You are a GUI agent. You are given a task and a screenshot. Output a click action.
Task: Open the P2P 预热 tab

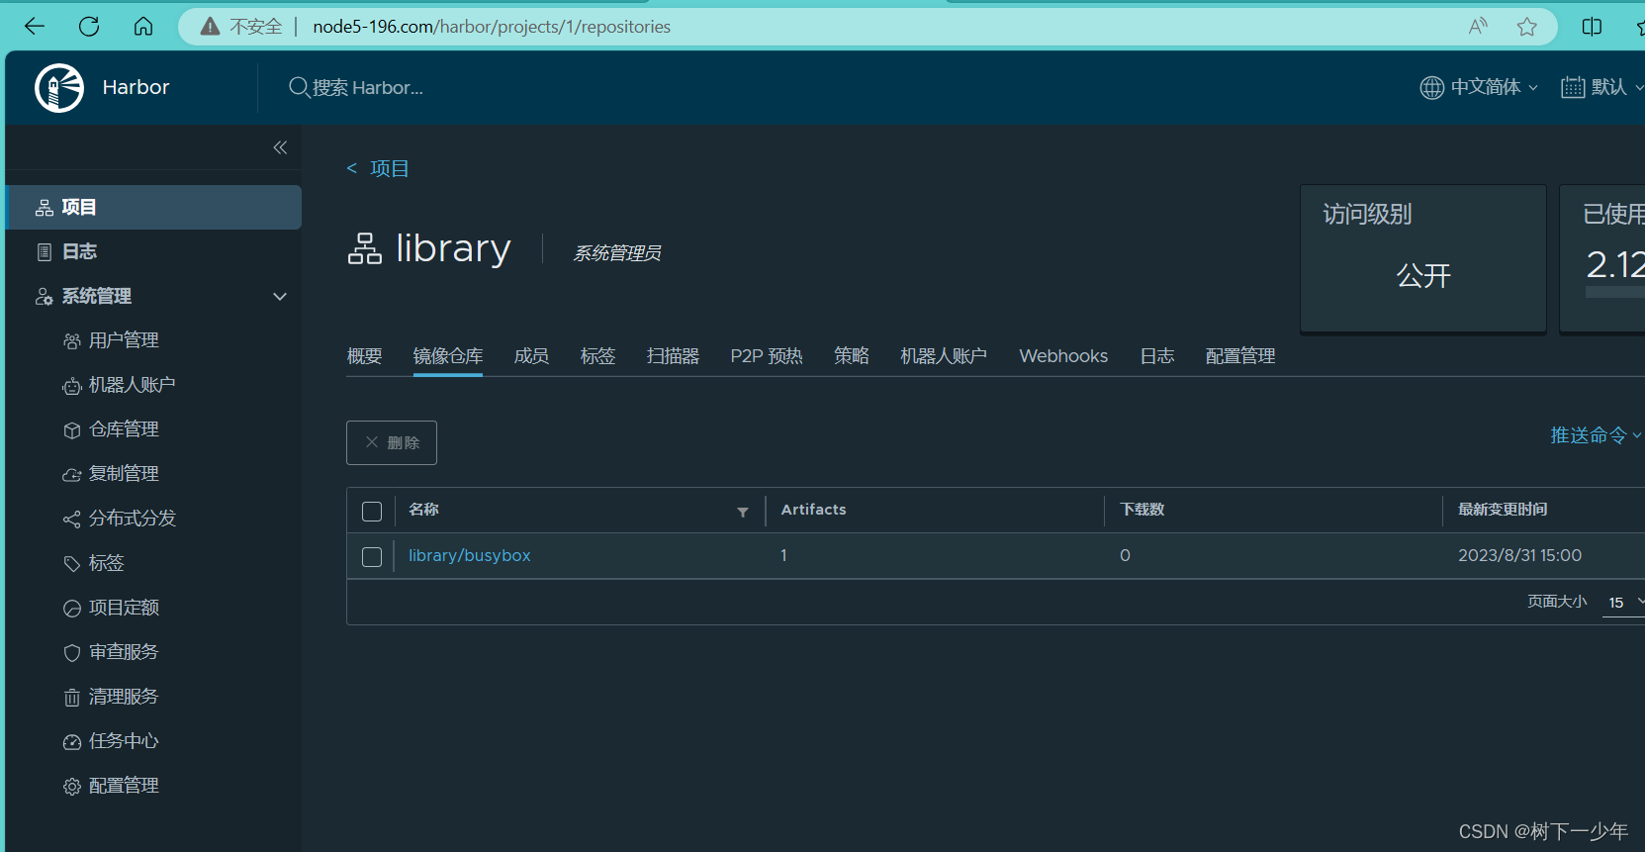click(x=767, y=356)
